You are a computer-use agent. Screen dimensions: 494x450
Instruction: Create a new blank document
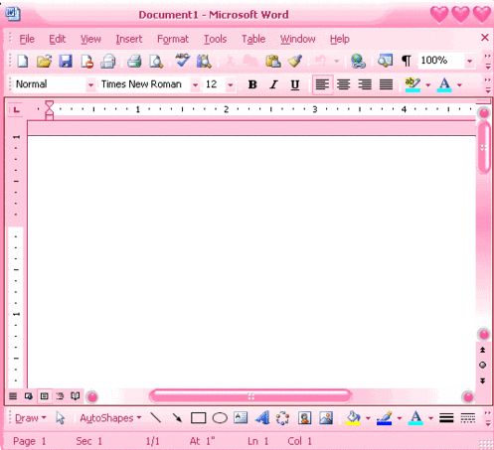click(23, 61)
